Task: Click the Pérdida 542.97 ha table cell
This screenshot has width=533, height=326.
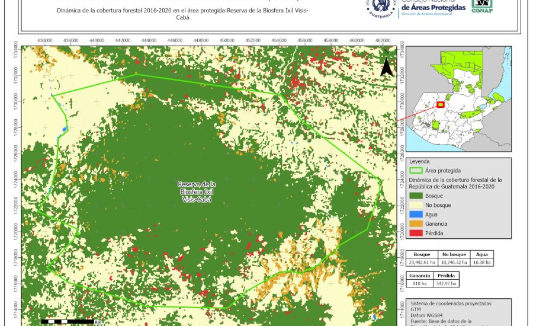Action: tap(446, 284)
